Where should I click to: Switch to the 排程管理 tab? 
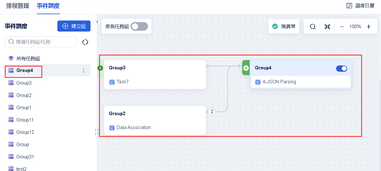click(x=18, y=6)
